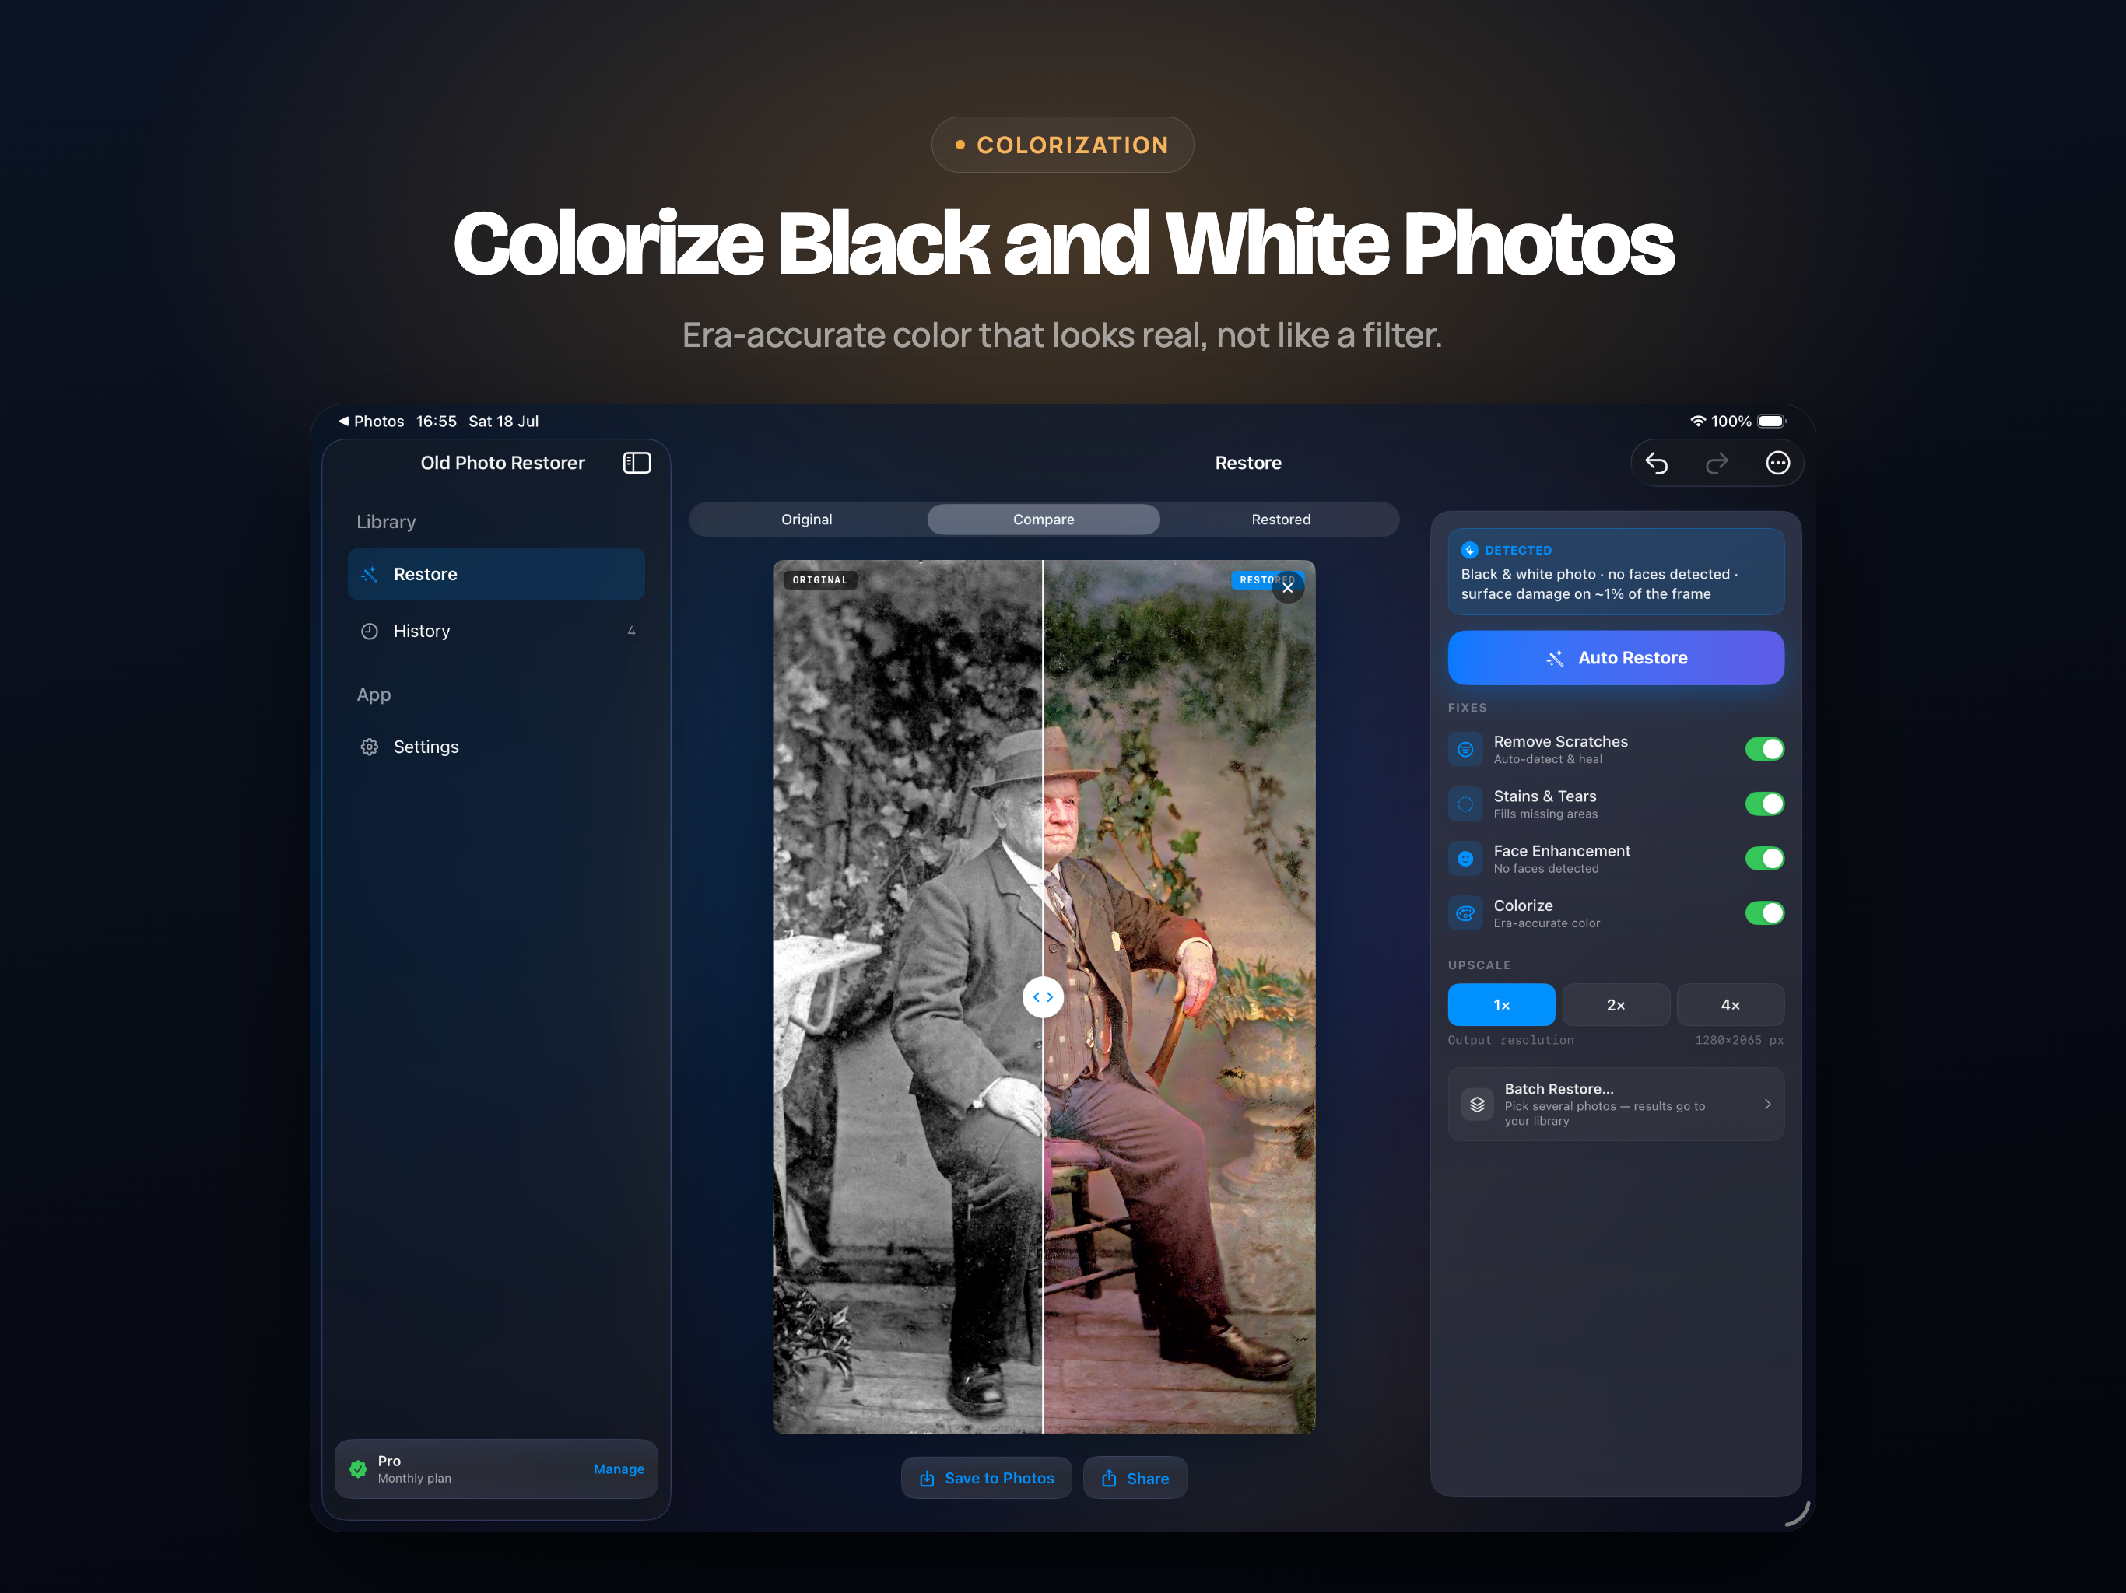Screen dimensions: 2126x1593
Task: Toggle the Colorize switch off
Action: point(1763,912)
